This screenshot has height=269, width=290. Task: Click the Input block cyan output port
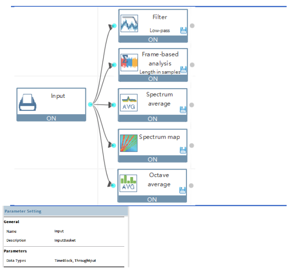90,105
